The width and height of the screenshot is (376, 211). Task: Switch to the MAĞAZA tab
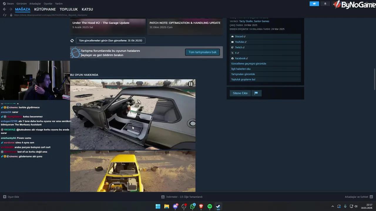coord(23,9)
